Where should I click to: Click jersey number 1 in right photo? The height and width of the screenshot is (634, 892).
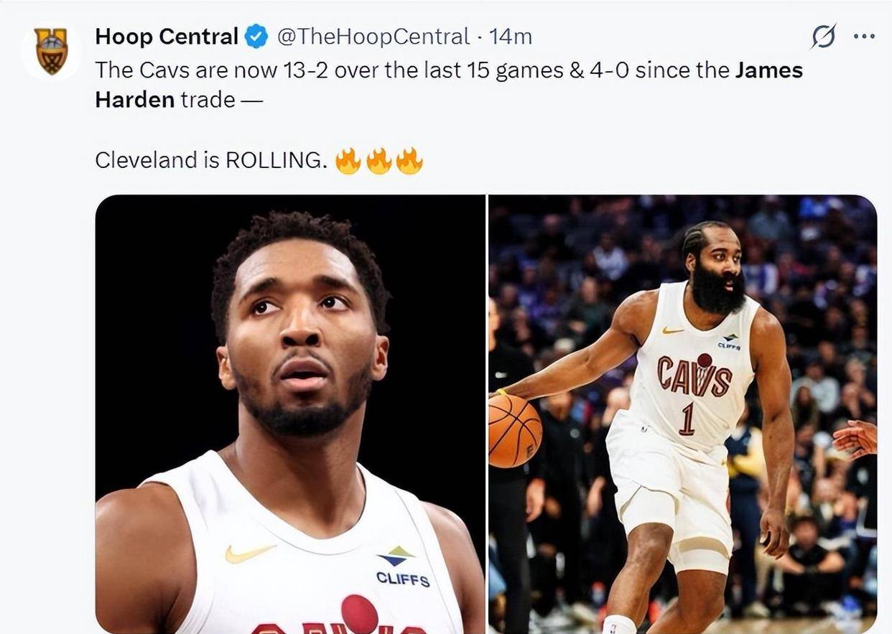pyautogui.click(x=687, y=419)
